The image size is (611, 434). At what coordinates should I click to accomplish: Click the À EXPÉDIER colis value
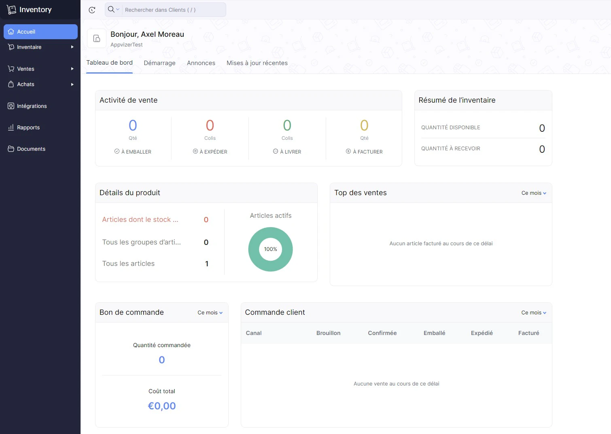click(210, 125)
